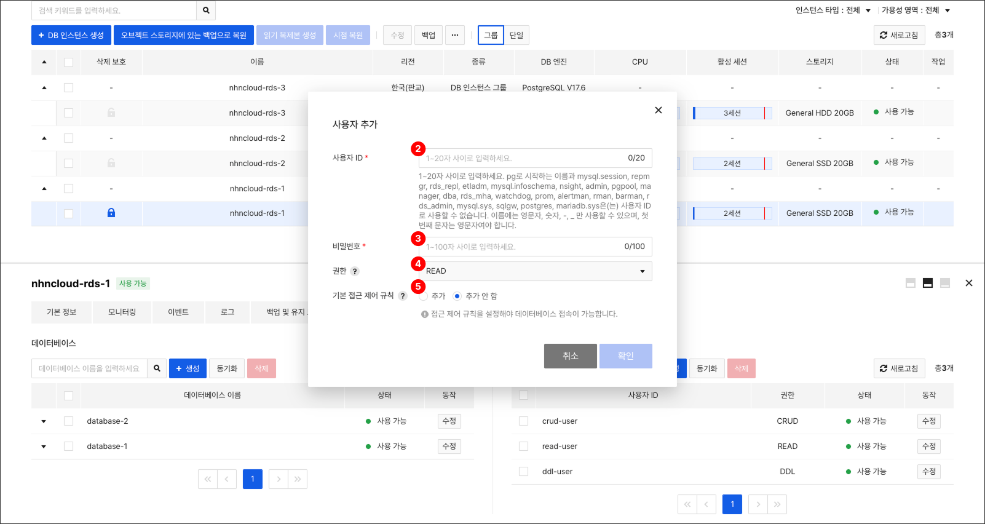
Task: Select the 추가 안 함 radio button
Action: click(457, 296)
